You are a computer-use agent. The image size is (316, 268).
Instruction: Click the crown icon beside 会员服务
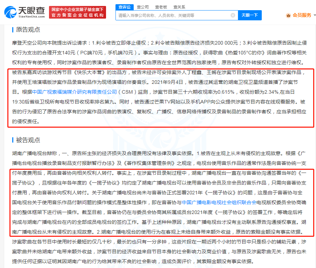click(288, 15)
